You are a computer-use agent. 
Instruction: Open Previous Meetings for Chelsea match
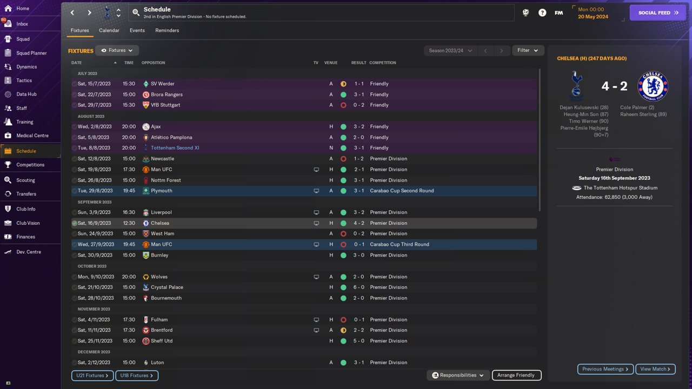click(605, 369)
